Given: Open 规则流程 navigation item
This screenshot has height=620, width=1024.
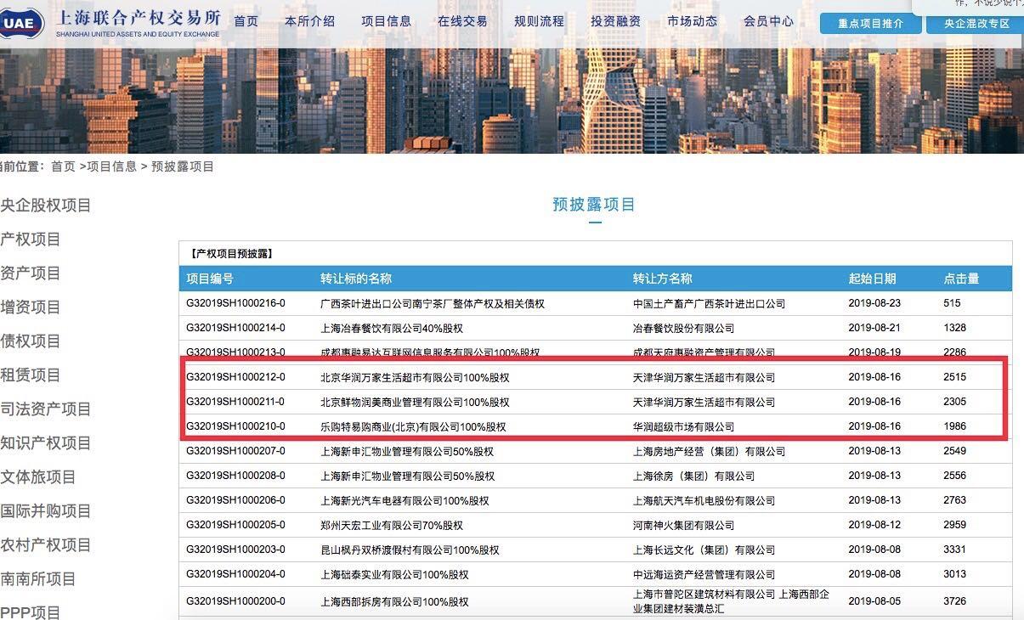Looking at the screenshot, I should [539, 21].
